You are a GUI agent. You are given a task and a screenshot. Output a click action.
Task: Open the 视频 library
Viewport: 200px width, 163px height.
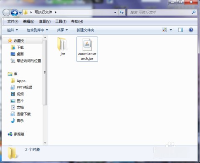[x=20, y=94]
